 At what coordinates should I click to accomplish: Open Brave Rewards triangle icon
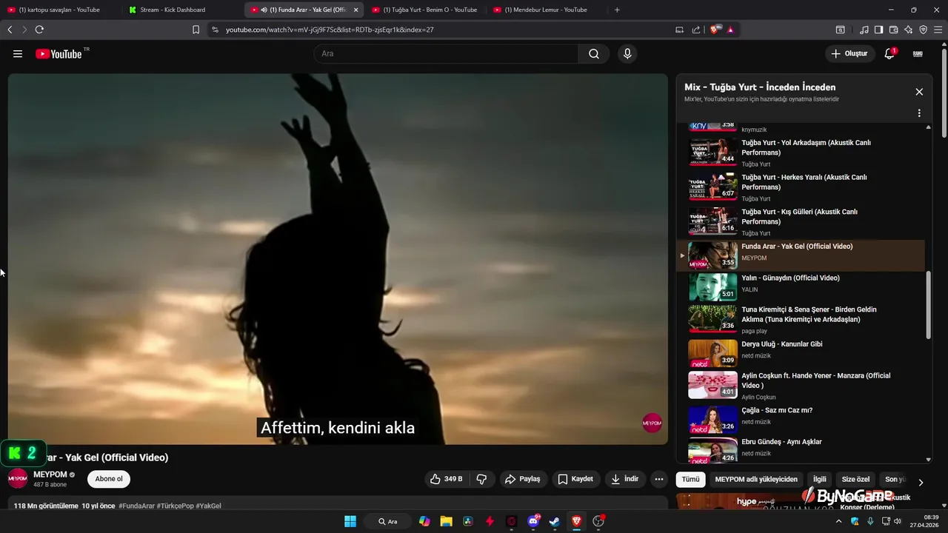(730, 30)
